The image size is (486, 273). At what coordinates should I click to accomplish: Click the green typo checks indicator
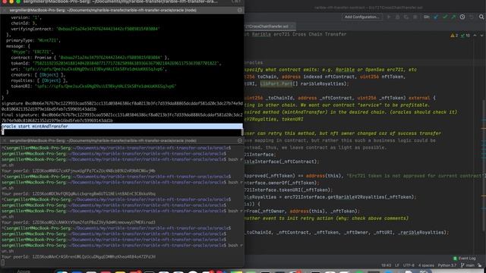[x=465, y=36]
